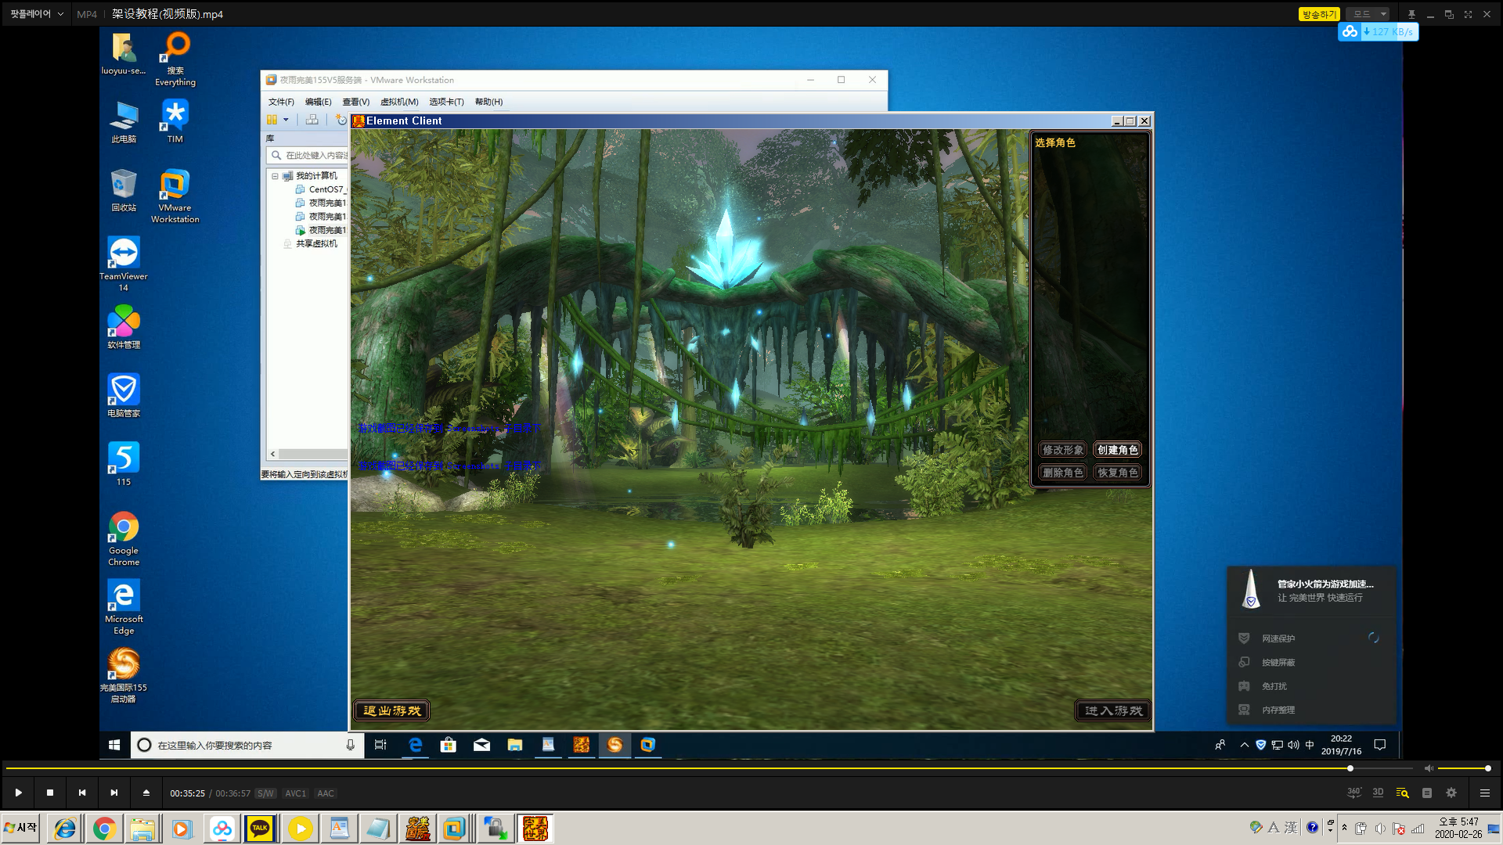This screenshot has width=1503, height=845.
Task: Click the yellow 방송하기 broadcast button
Action: [1318, 14]
